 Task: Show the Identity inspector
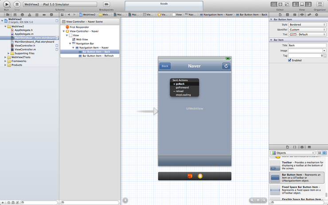(294, 15)
